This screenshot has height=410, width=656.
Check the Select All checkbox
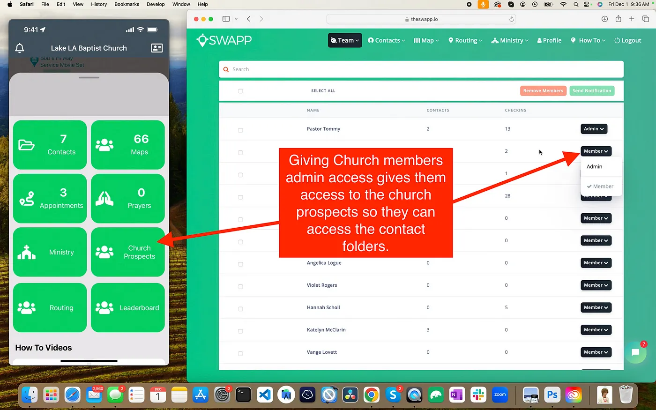tap(240, 91)
